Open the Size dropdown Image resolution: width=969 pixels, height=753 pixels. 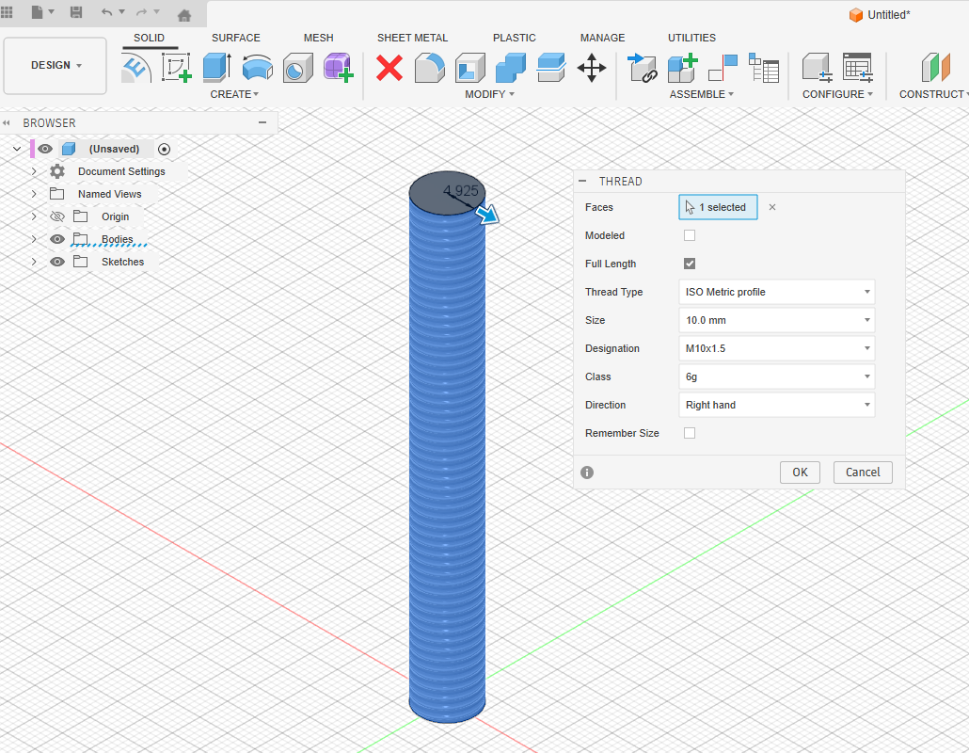click(777, 320)
